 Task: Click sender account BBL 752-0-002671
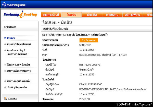coord(90,65)
